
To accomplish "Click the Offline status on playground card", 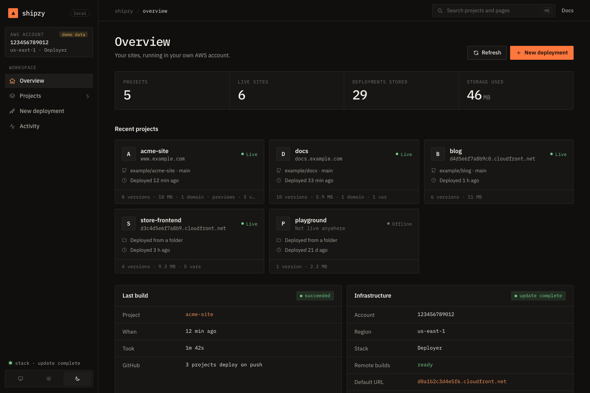I will tap(399, 224).
